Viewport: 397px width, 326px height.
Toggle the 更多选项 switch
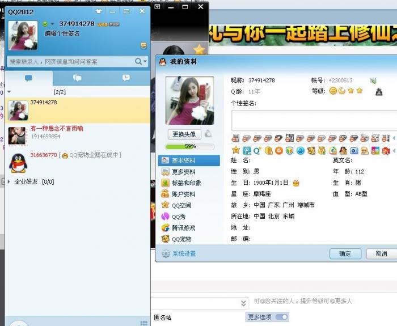coord(281,317)
